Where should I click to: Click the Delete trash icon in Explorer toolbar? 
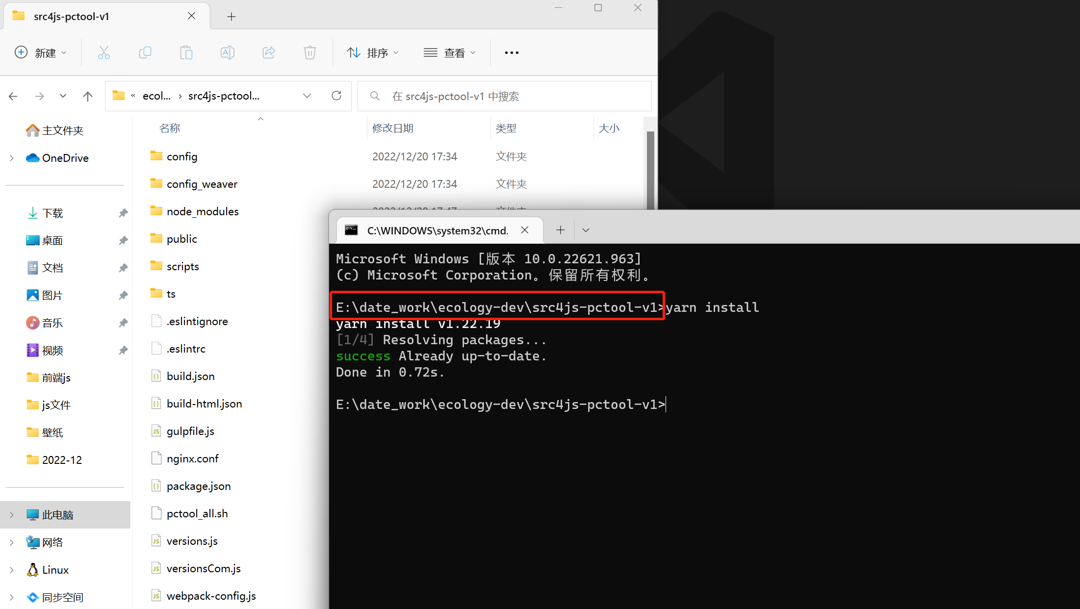pos(310,52)
